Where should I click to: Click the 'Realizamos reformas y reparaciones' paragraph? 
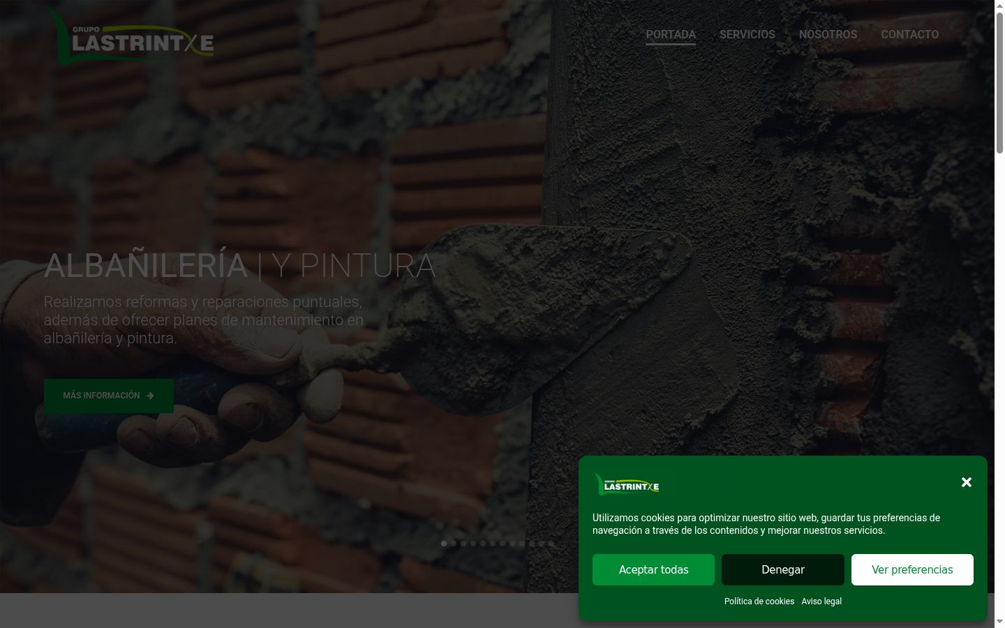pyautogui.click(x=204, y=320)
